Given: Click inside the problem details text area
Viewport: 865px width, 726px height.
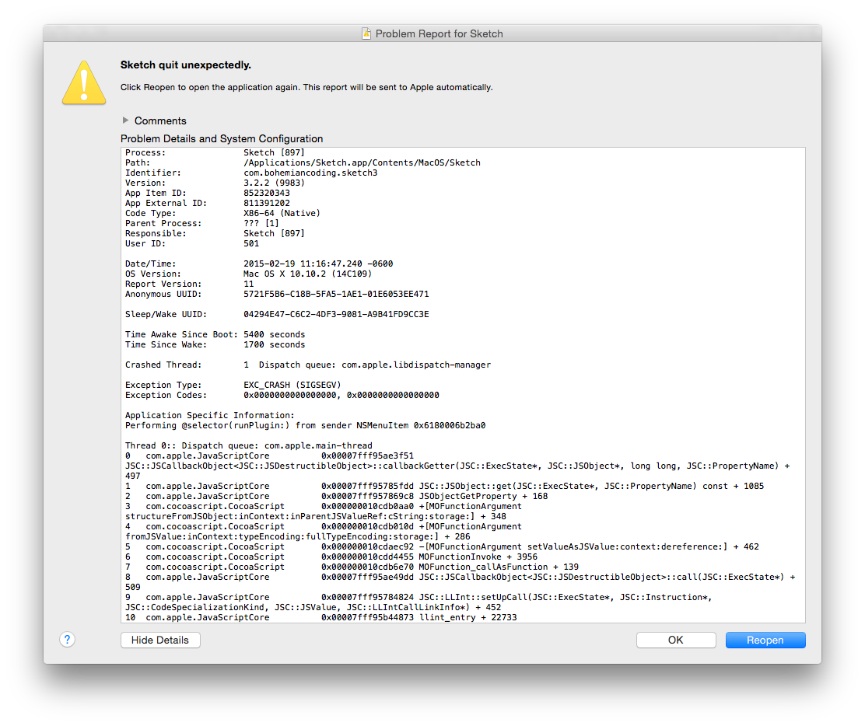Looking at the screenshot, I should click(463, 385).
